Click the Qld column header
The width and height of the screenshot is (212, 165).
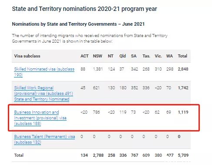(x=123, y=56)
